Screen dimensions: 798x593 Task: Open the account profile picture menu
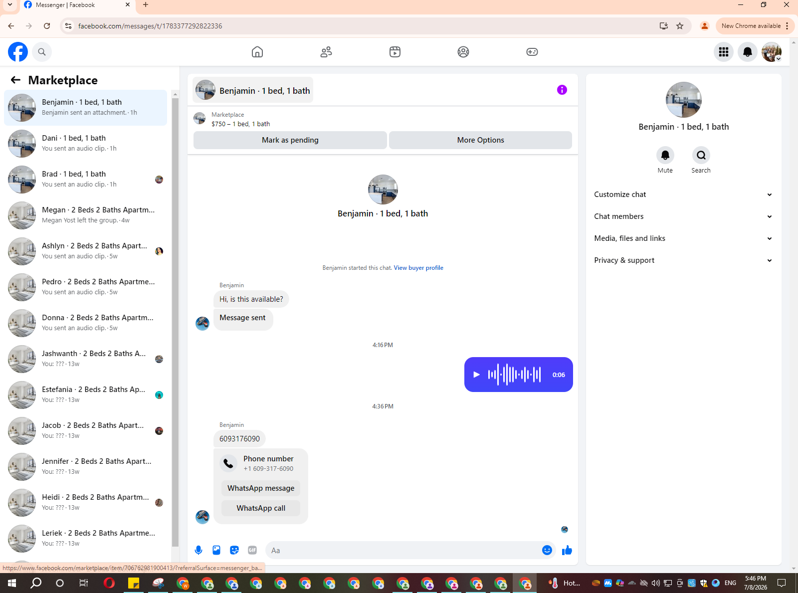tap(772, 52)
